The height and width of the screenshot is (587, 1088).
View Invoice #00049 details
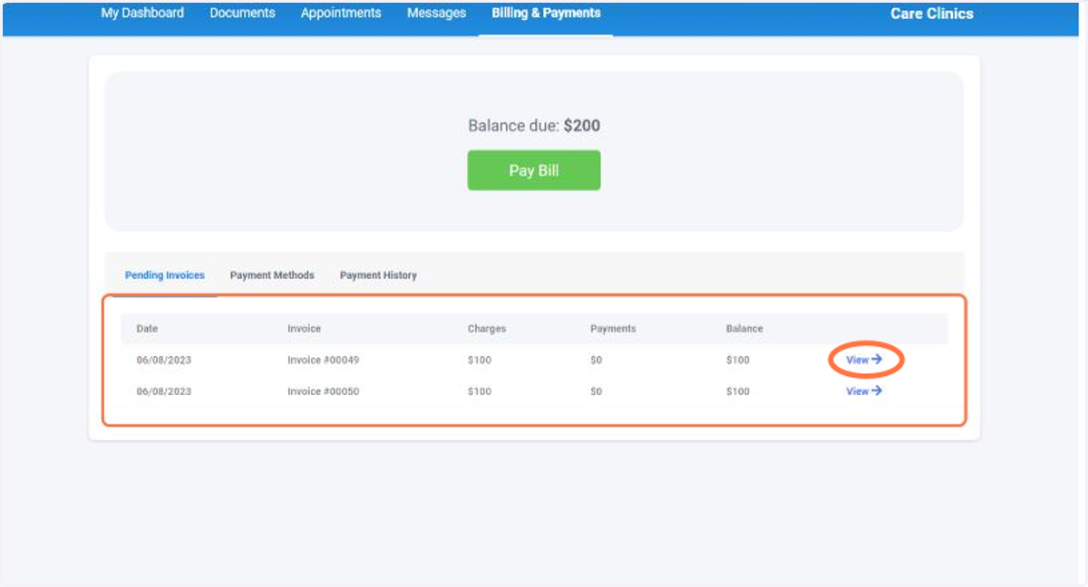coord(864,360)
